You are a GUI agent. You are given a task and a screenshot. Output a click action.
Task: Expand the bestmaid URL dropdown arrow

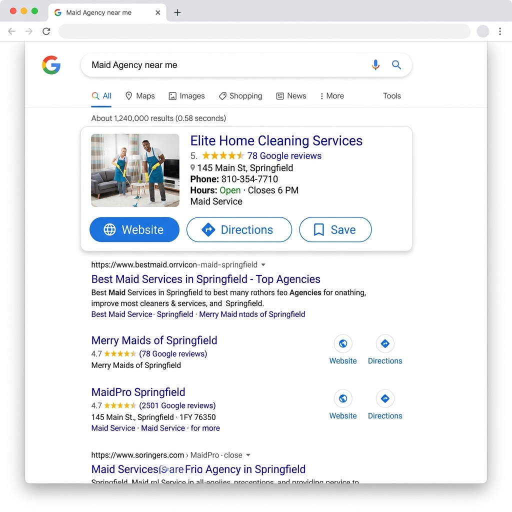click(x=263, y=265)
